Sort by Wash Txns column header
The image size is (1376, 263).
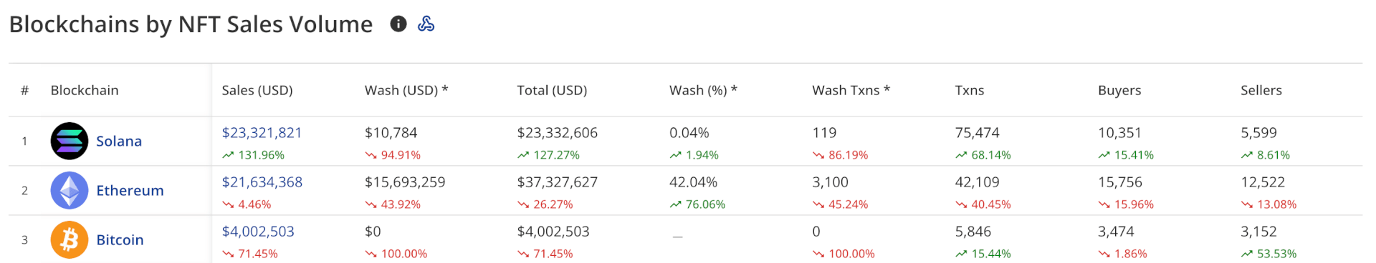(851, 90)
